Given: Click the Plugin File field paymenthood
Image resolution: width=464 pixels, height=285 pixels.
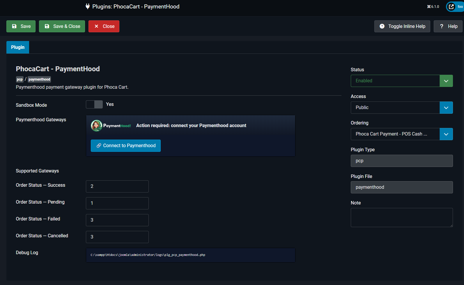Looking at the screenshot, I should click(x=402, y=187).
